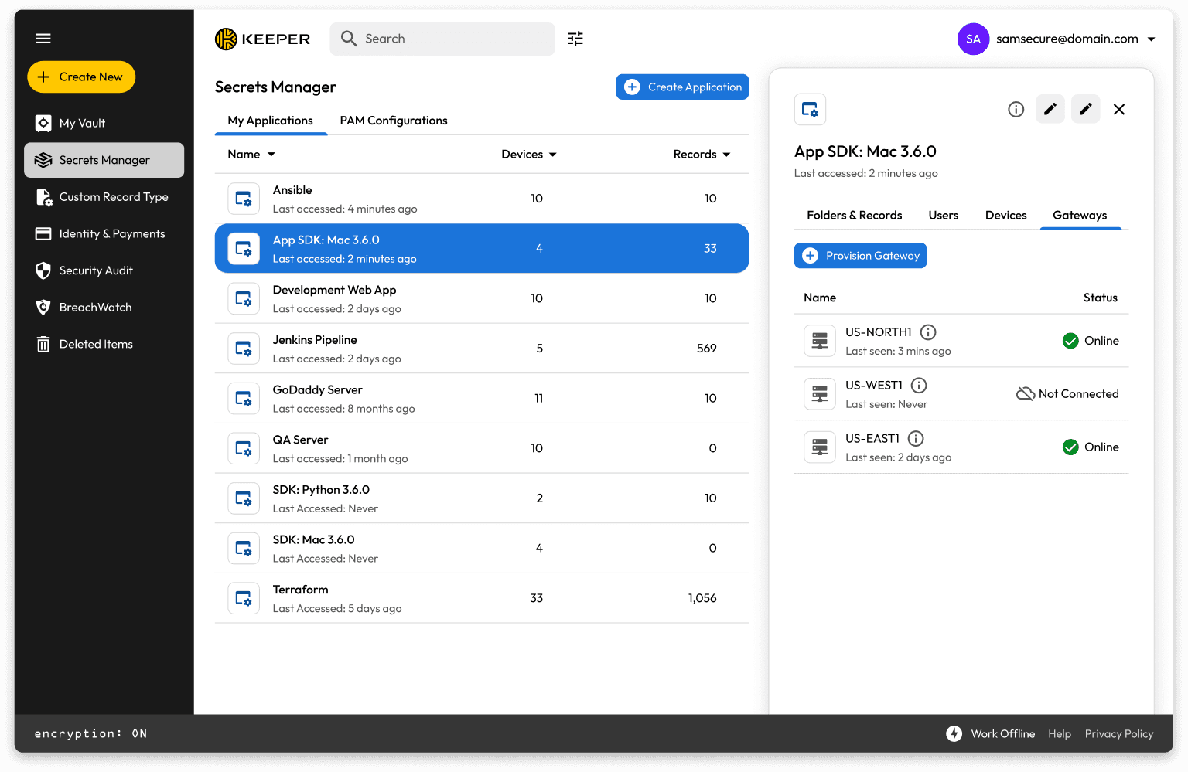View Deleted Items
Image resolution: width=1188 pixels, height=772 pixels.
104,345
